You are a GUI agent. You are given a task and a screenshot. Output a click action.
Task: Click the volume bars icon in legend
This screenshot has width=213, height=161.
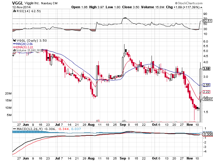pos(14,50)
